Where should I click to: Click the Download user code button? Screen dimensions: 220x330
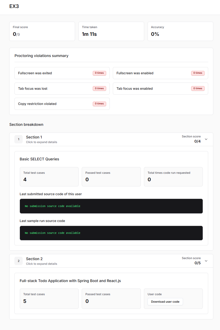point(165,302)
